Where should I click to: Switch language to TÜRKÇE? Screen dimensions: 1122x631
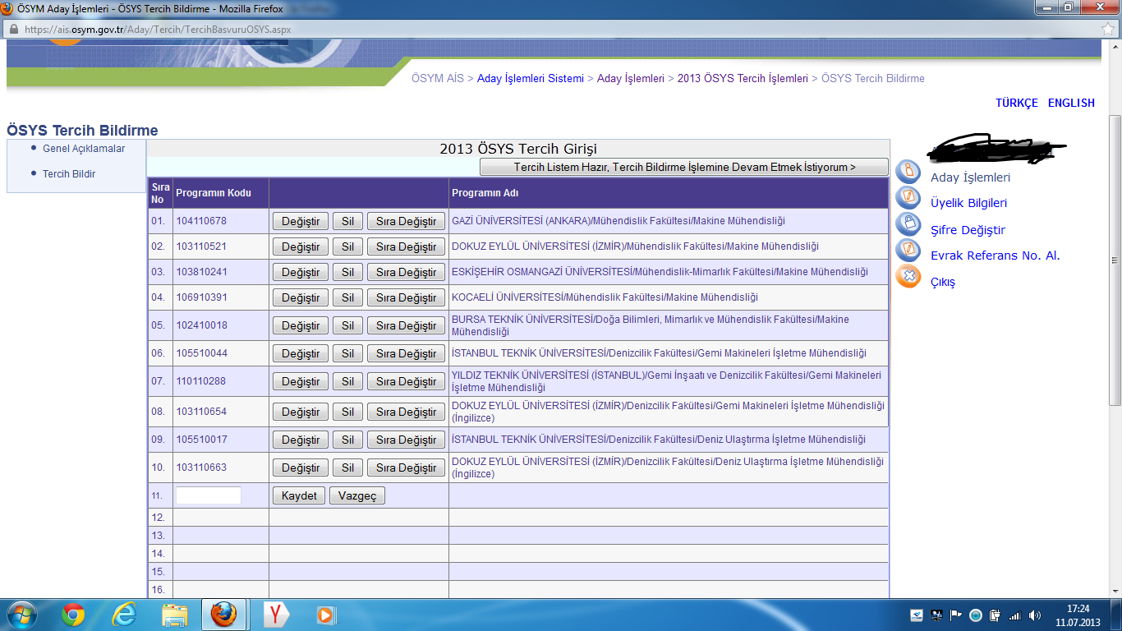click(x=1017, y=103)
